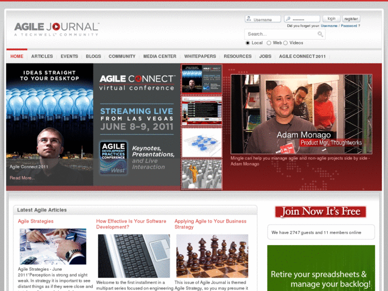Focus the password input field
Screen dimensions: 388x291
tap(302, 19)
